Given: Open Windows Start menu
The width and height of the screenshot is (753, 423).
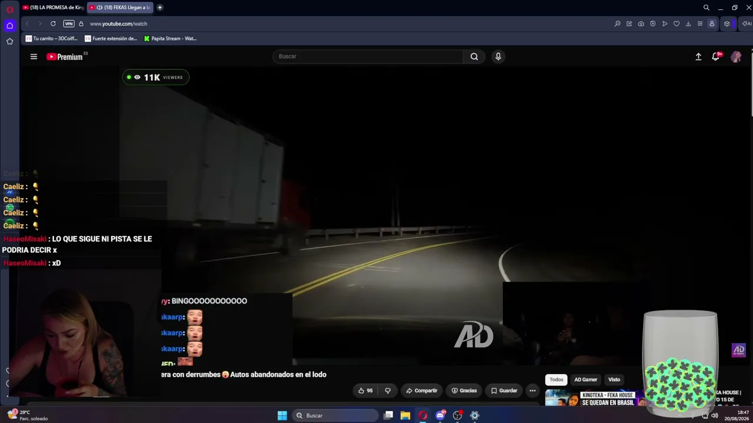Looking at the screenshot, I should [x=282, y=415].
